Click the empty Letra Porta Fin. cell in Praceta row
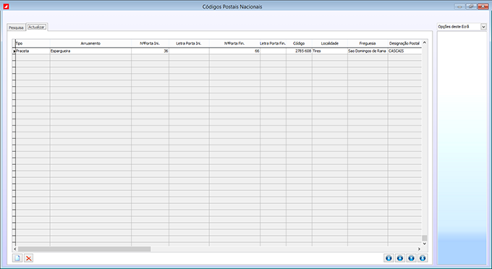The width and height of the screenshot is (492, 269). [x=273, y=51]
